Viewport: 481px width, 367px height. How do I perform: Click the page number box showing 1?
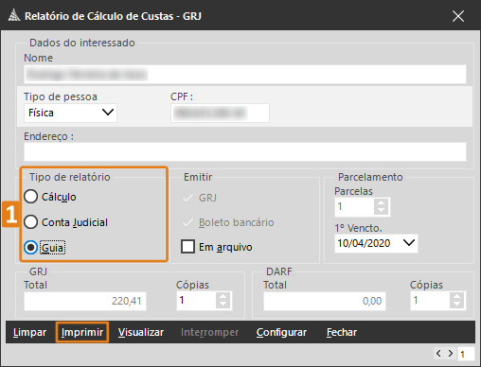[466, 354]
